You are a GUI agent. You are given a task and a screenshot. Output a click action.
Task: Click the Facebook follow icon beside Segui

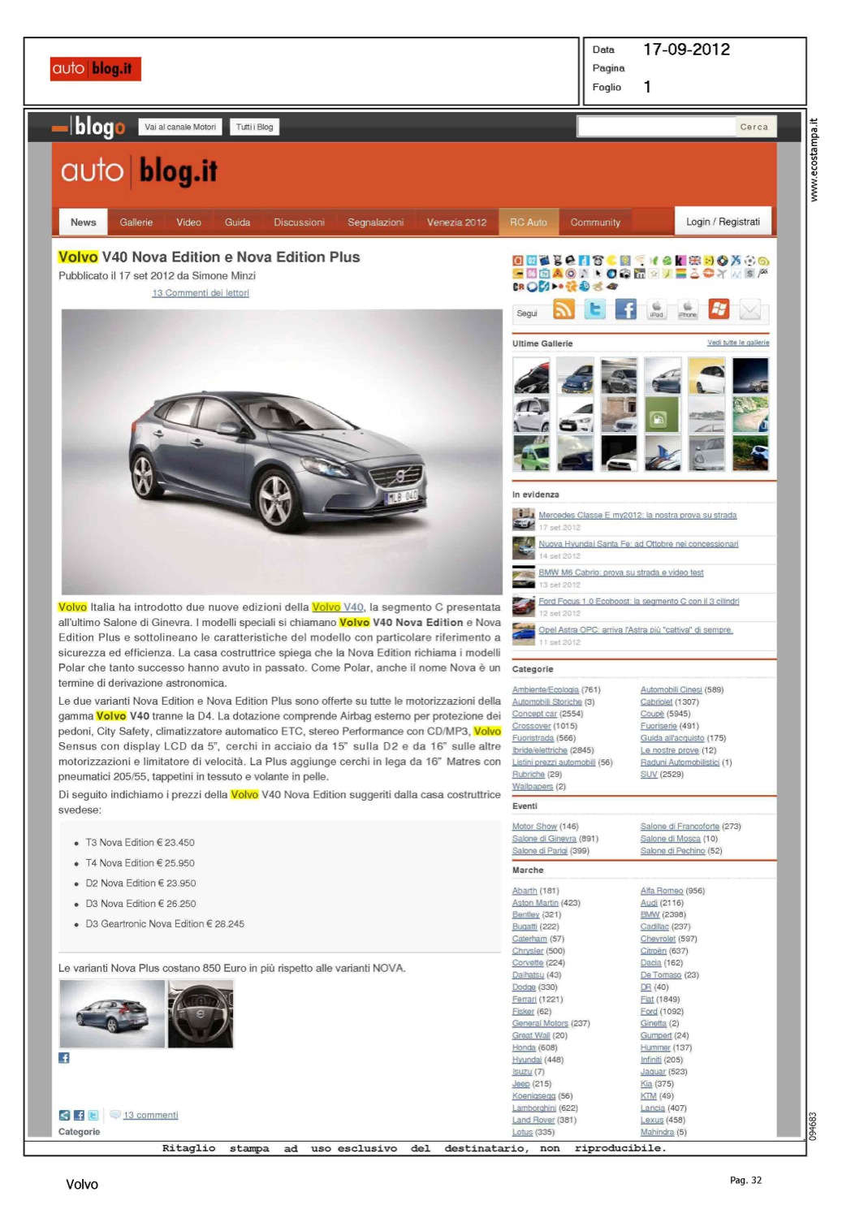(626, 309)
